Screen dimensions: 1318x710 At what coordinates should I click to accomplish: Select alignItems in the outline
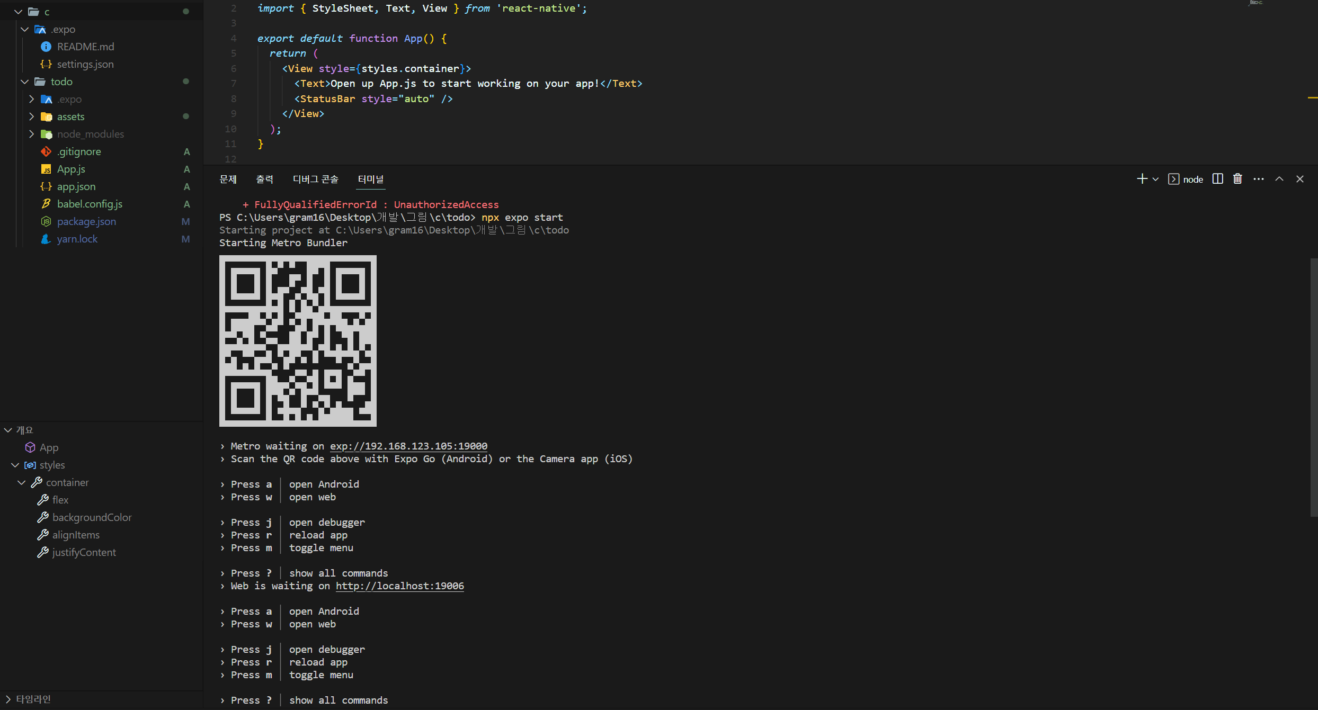[x=76, y=535]
